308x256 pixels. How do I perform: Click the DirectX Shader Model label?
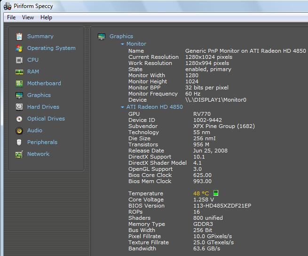(x=158, y=163)
